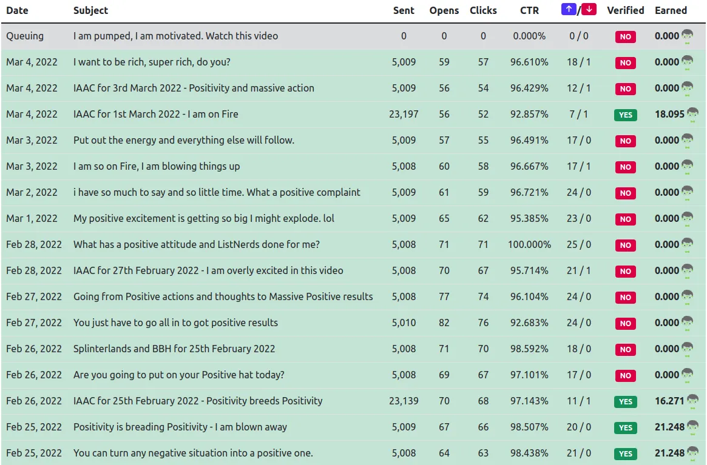Open 'Going from Positive actions' subject

click(x=223, y=298)
